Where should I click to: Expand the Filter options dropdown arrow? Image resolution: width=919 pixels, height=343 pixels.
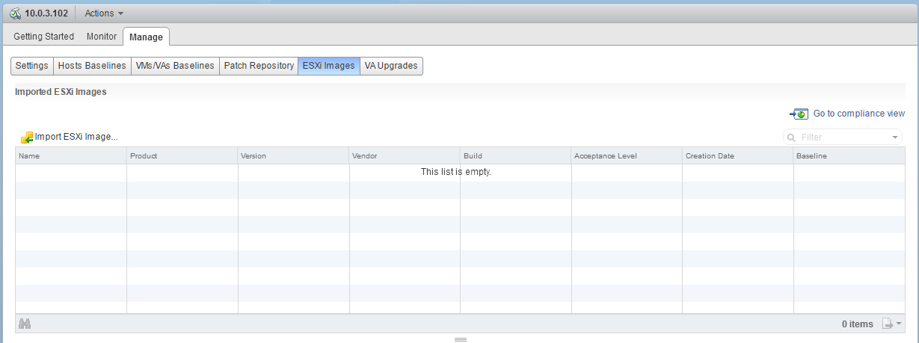896,137
